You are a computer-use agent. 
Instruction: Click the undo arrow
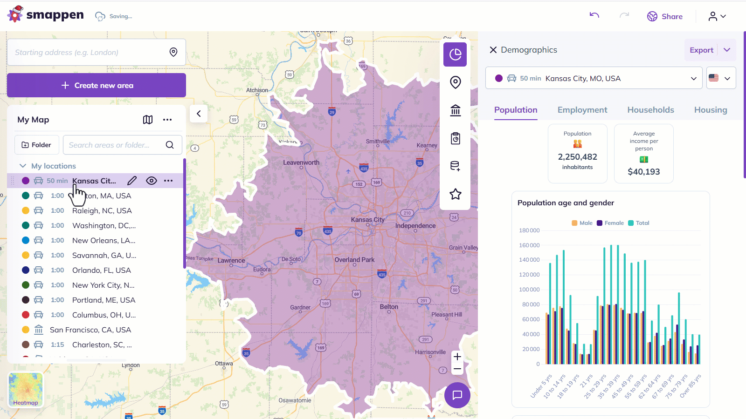(x=594, y=16)
